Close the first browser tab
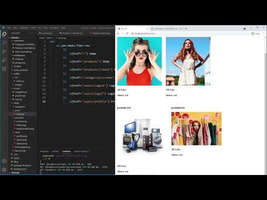 point(147,29)
